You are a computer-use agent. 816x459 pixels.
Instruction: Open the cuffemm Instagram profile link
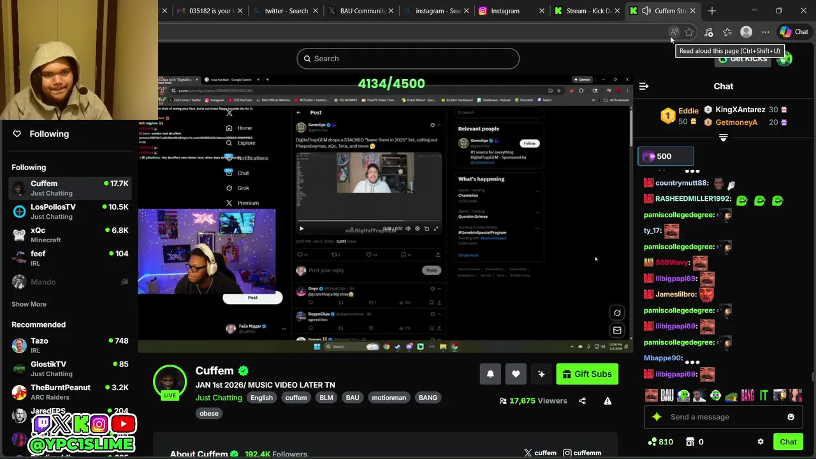tap(582, 453)
